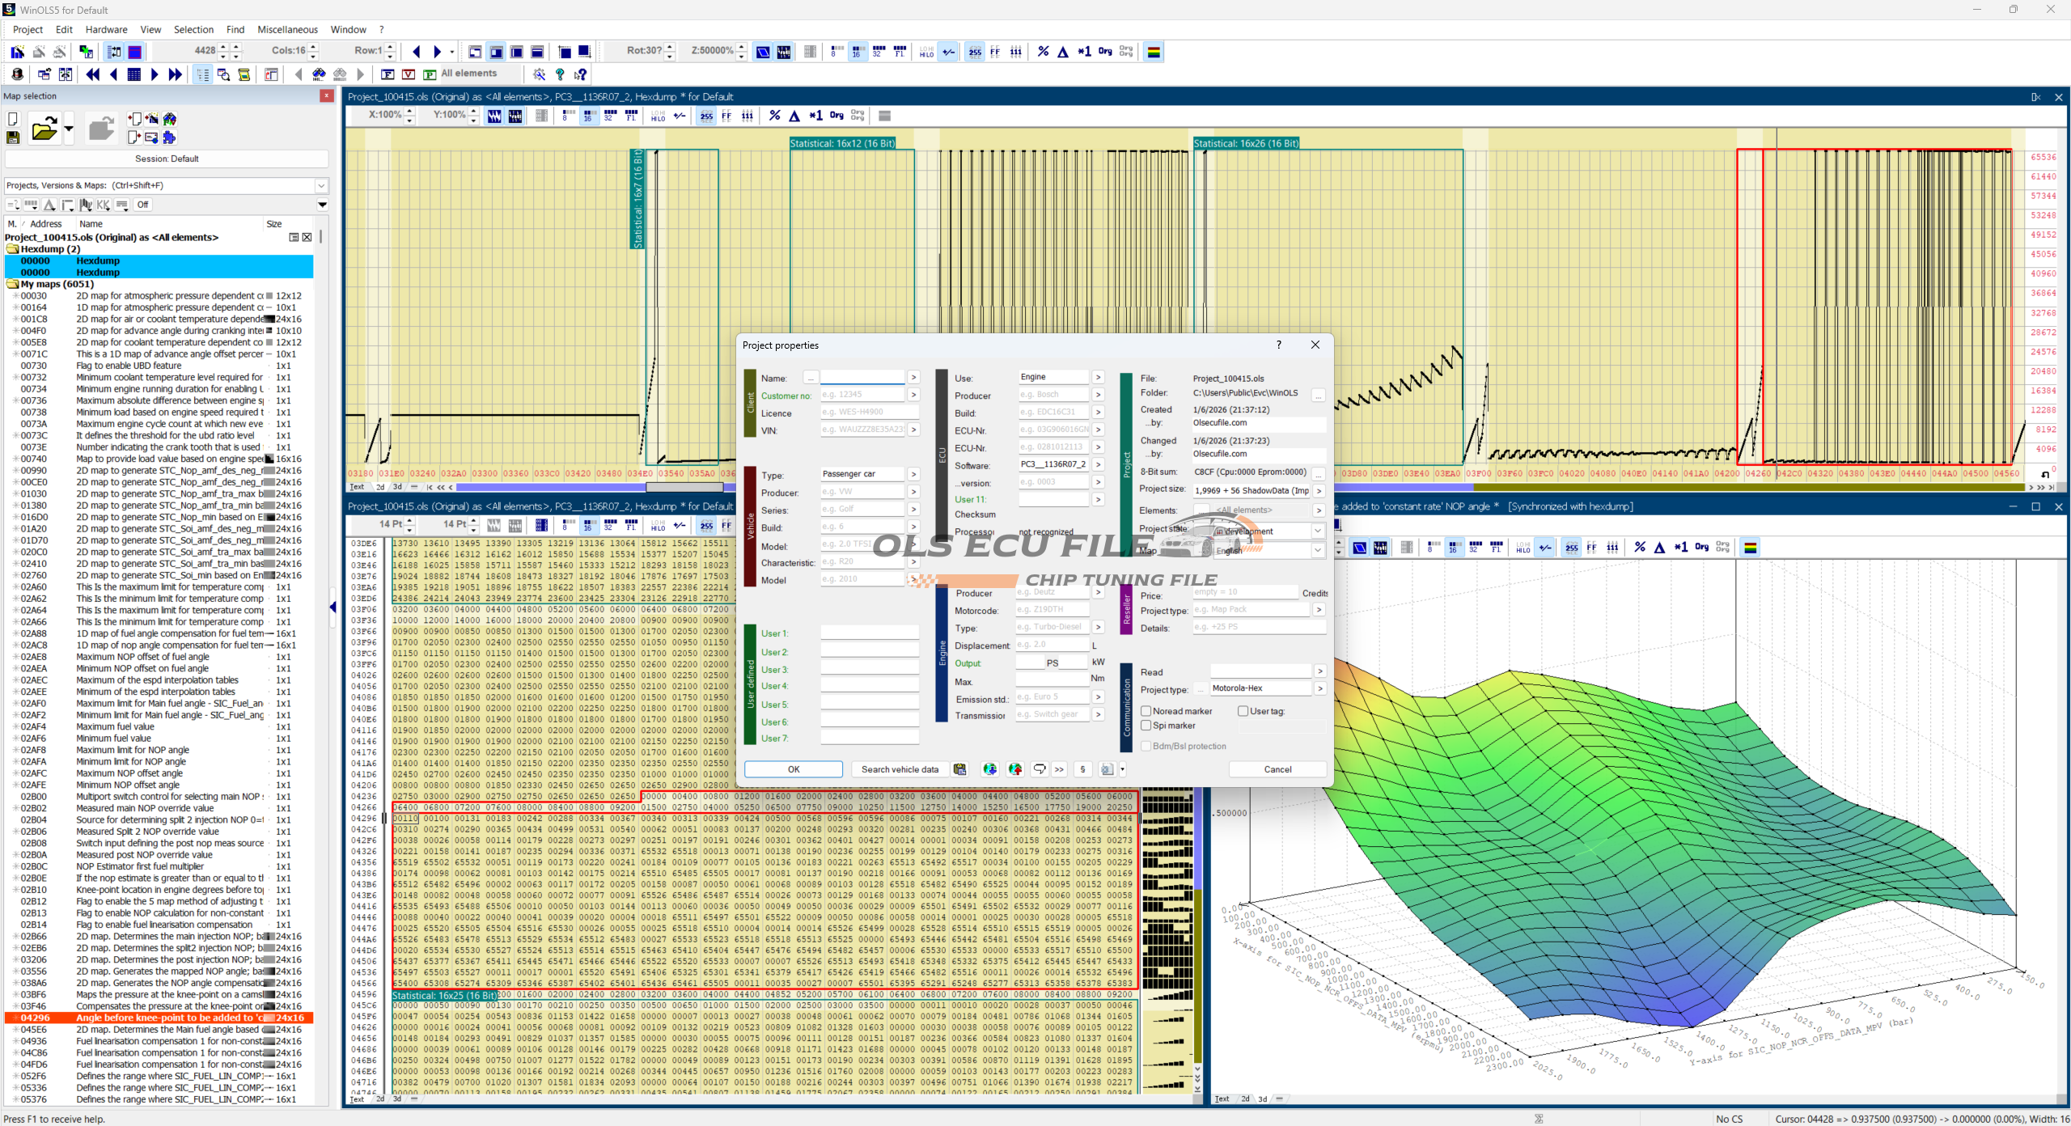This screenshot has width=2071, height=1126.
Task: Open the folder icon in Map selection
Action: [x=44, y=129]
